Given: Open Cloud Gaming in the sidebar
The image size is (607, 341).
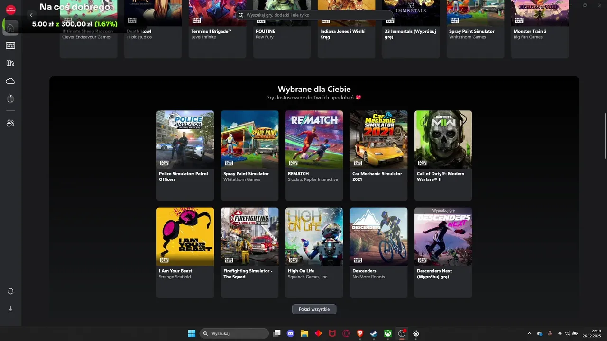Looking at the screenshot, I should pos(10,81).
